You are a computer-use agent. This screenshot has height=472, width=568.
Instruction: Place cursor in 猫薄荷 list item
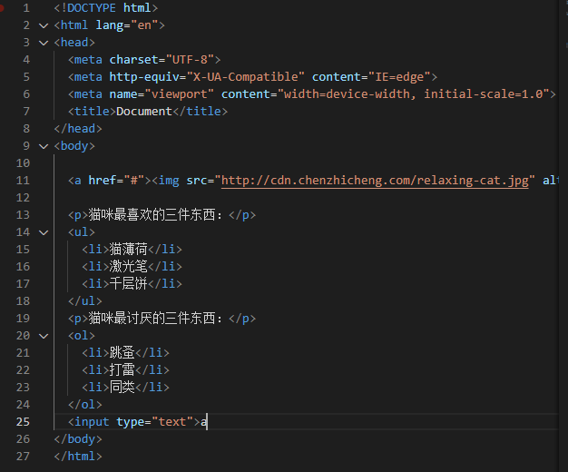[x=128, y=250]
